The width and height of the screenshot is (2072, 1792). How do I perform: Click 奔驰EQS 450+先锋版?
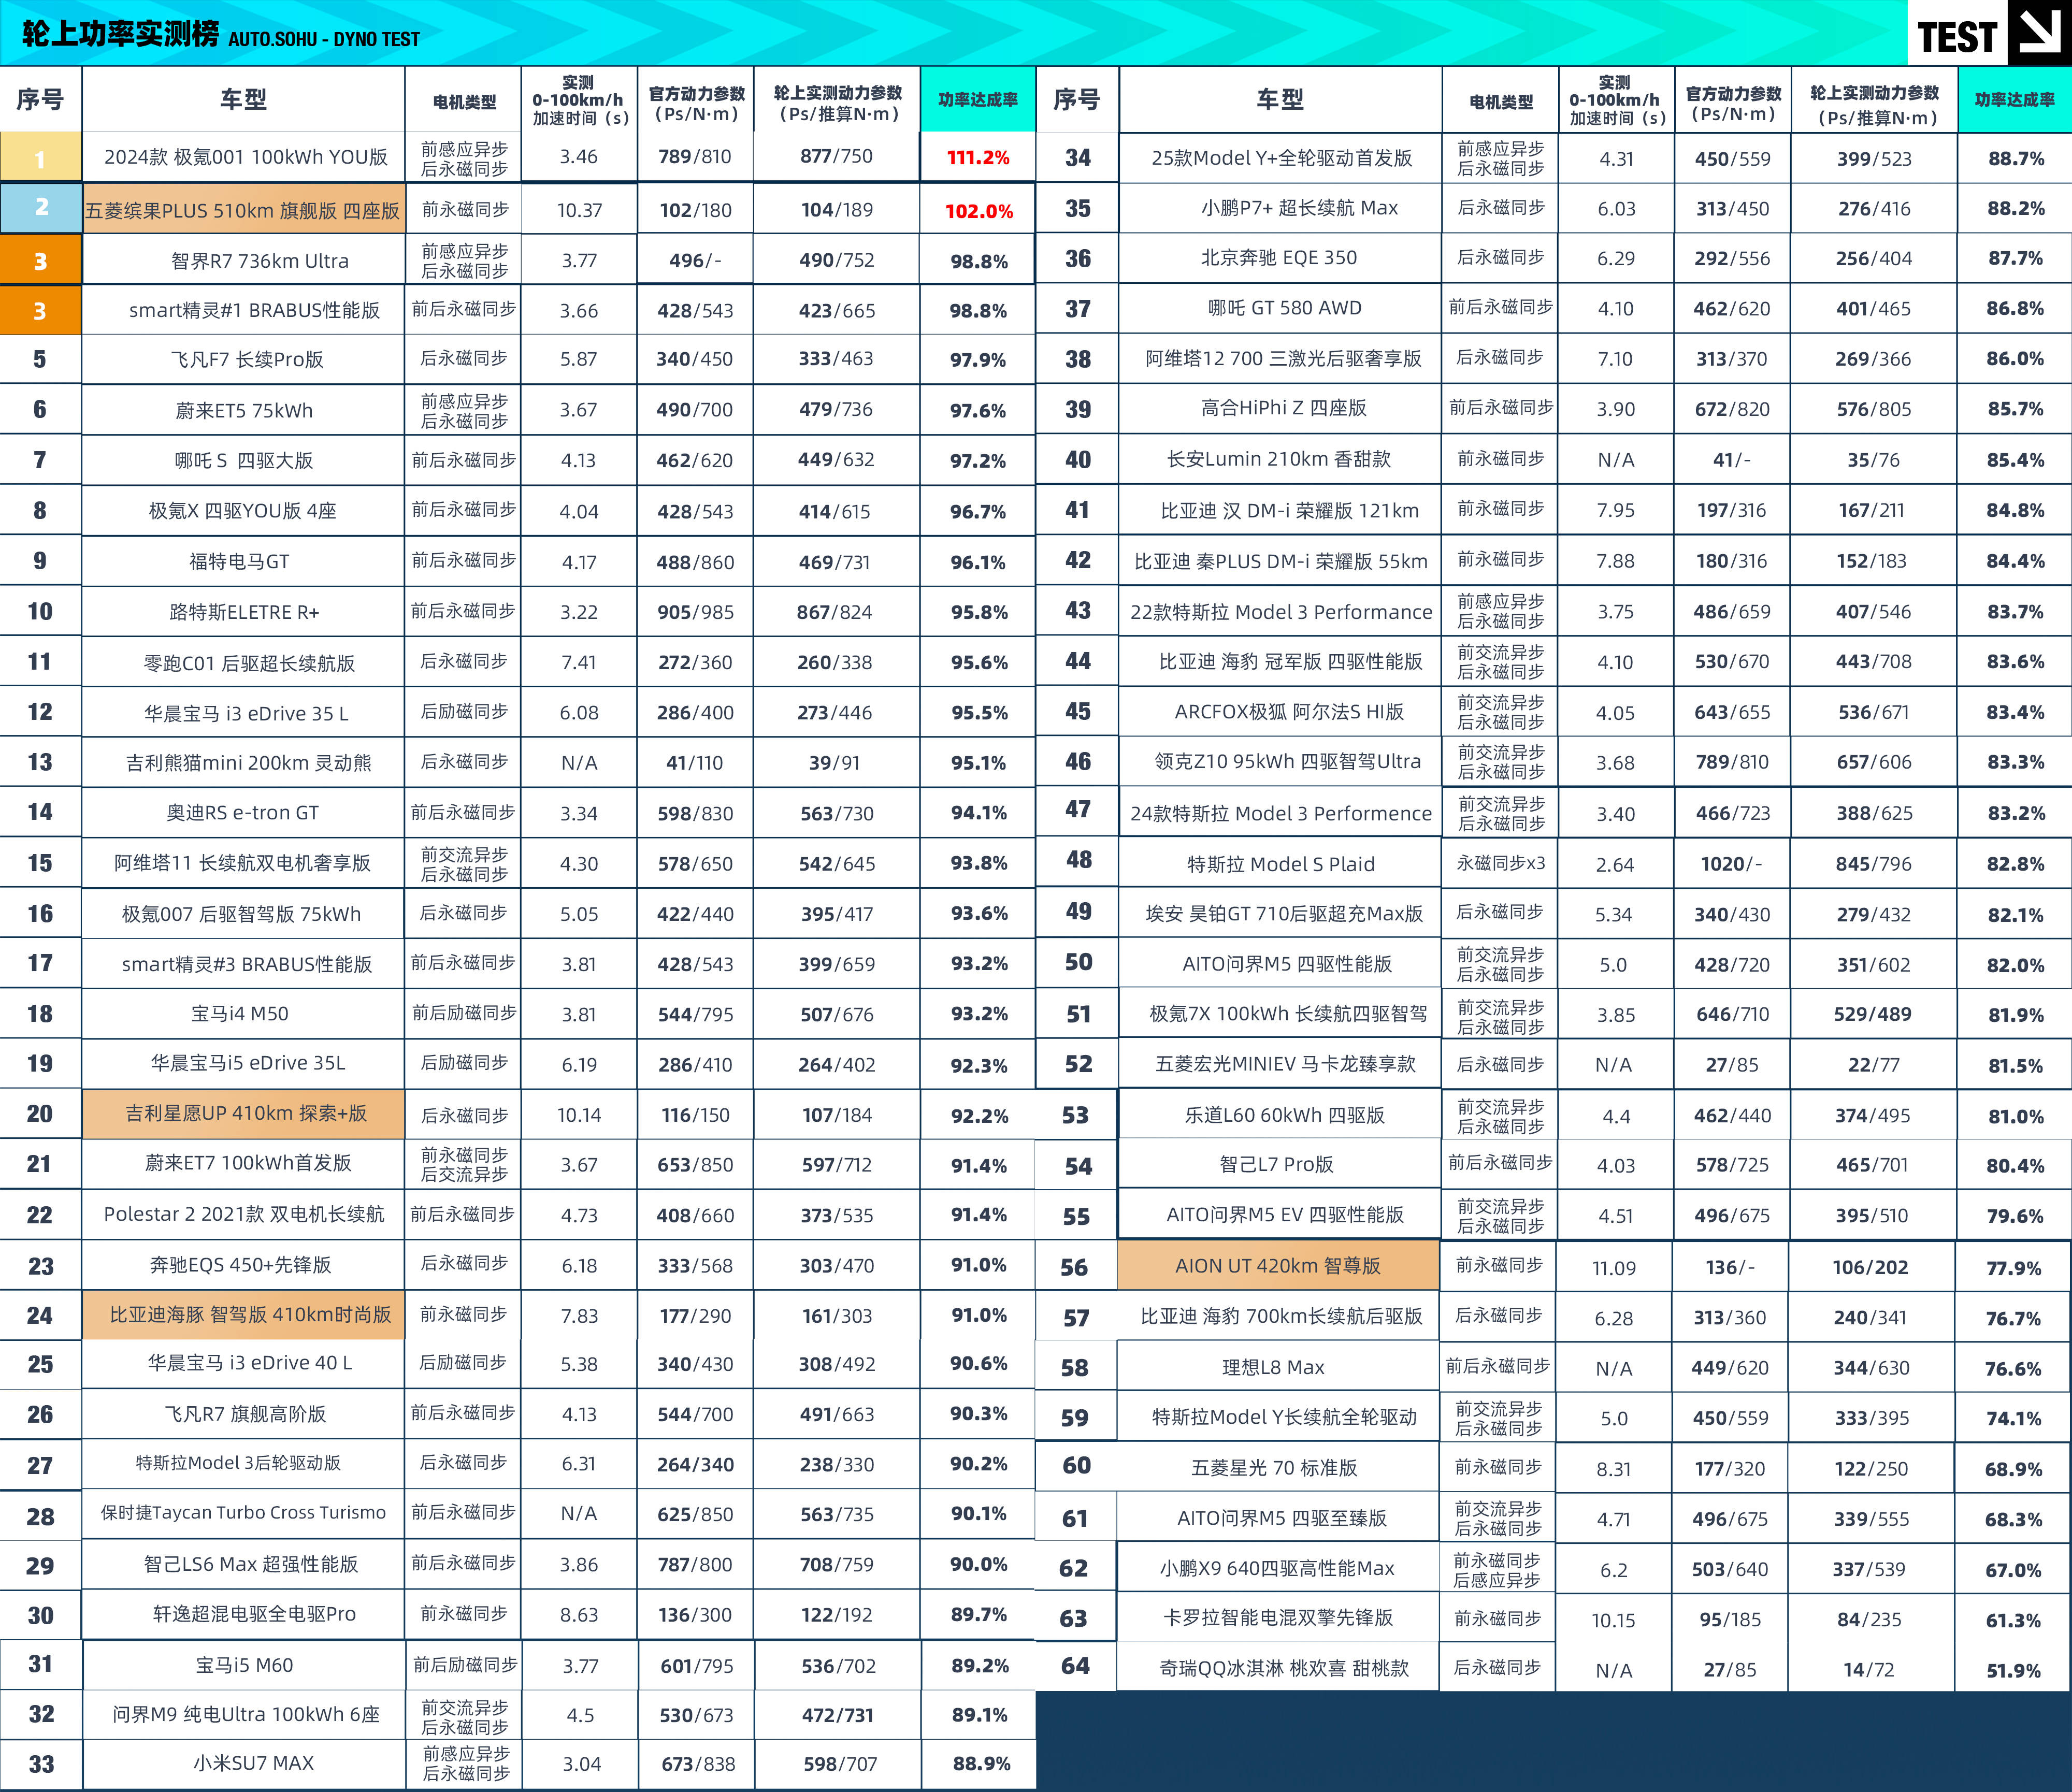pos(240,1264)
